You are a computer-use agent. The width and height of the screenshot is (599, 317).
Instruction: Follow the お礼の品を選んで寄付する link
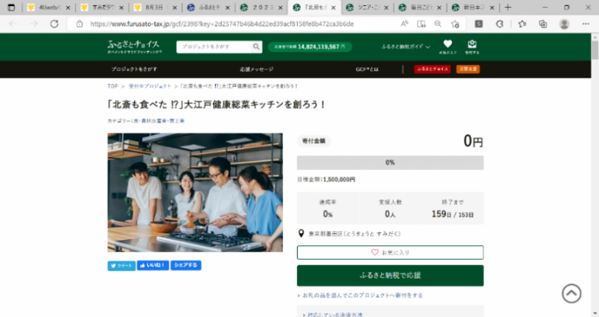[x=362, y=295]
